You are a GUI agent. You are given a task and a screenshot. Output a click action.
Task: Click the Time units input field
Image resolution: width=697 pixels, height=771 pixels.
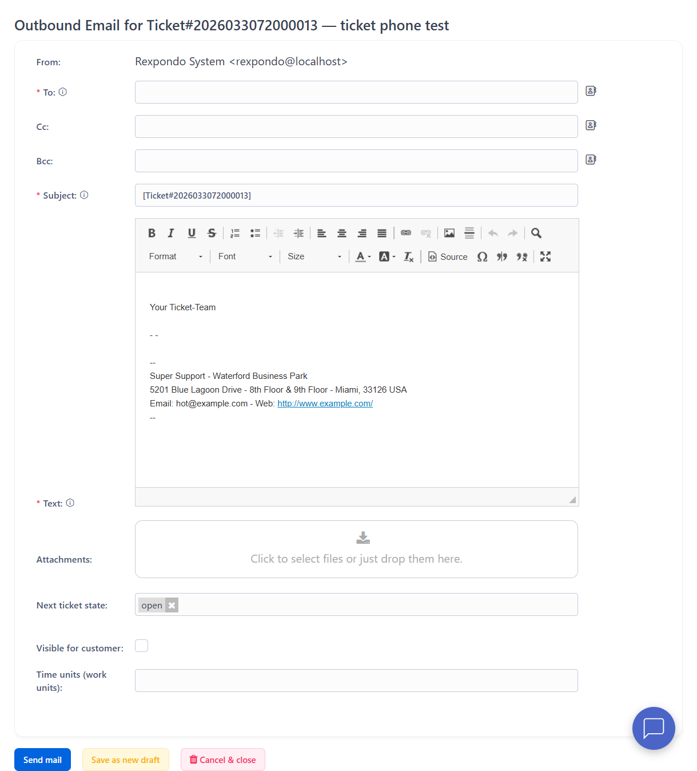356,681
